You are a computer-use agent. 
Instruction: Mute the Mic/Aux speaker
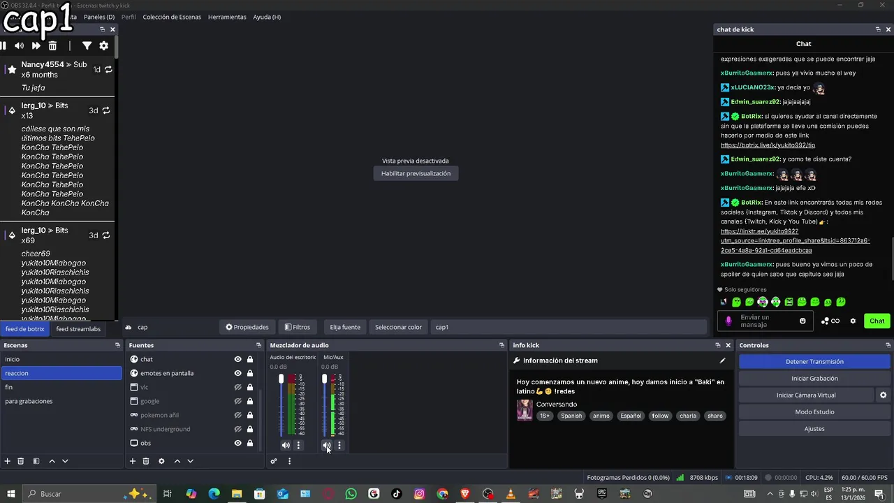[326, 445]
